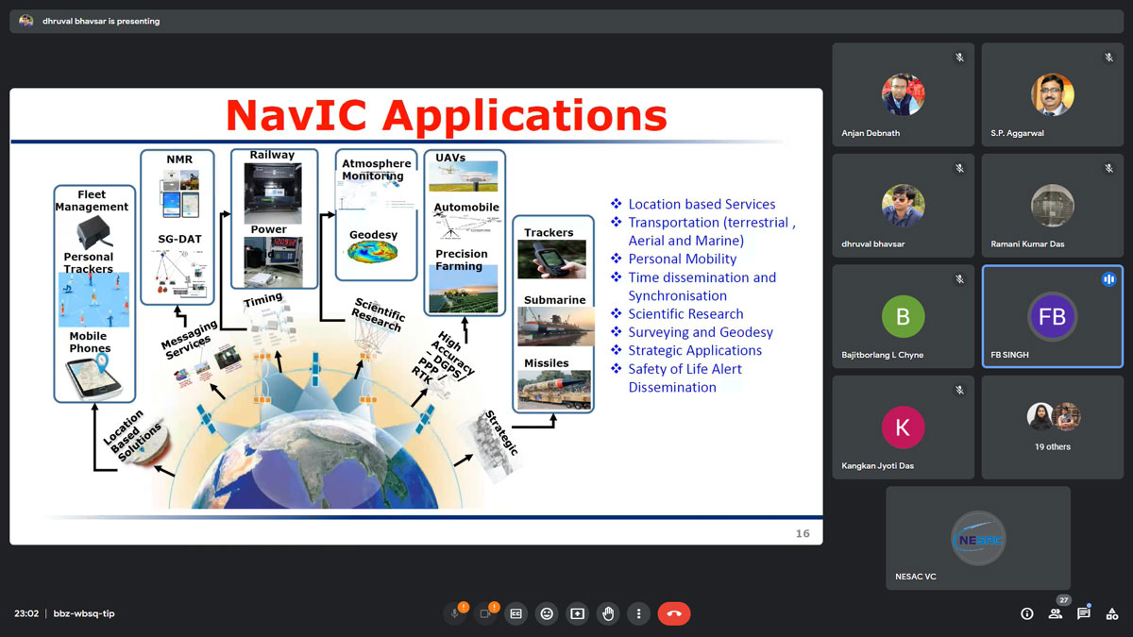Select the NESAC VC tile
This screenshot has width=1133, height=637.
(978, 538)
